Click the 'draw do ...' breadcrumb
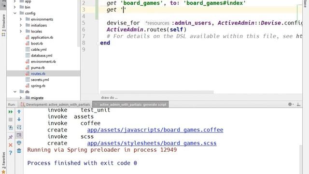 [x=109, y=98]
